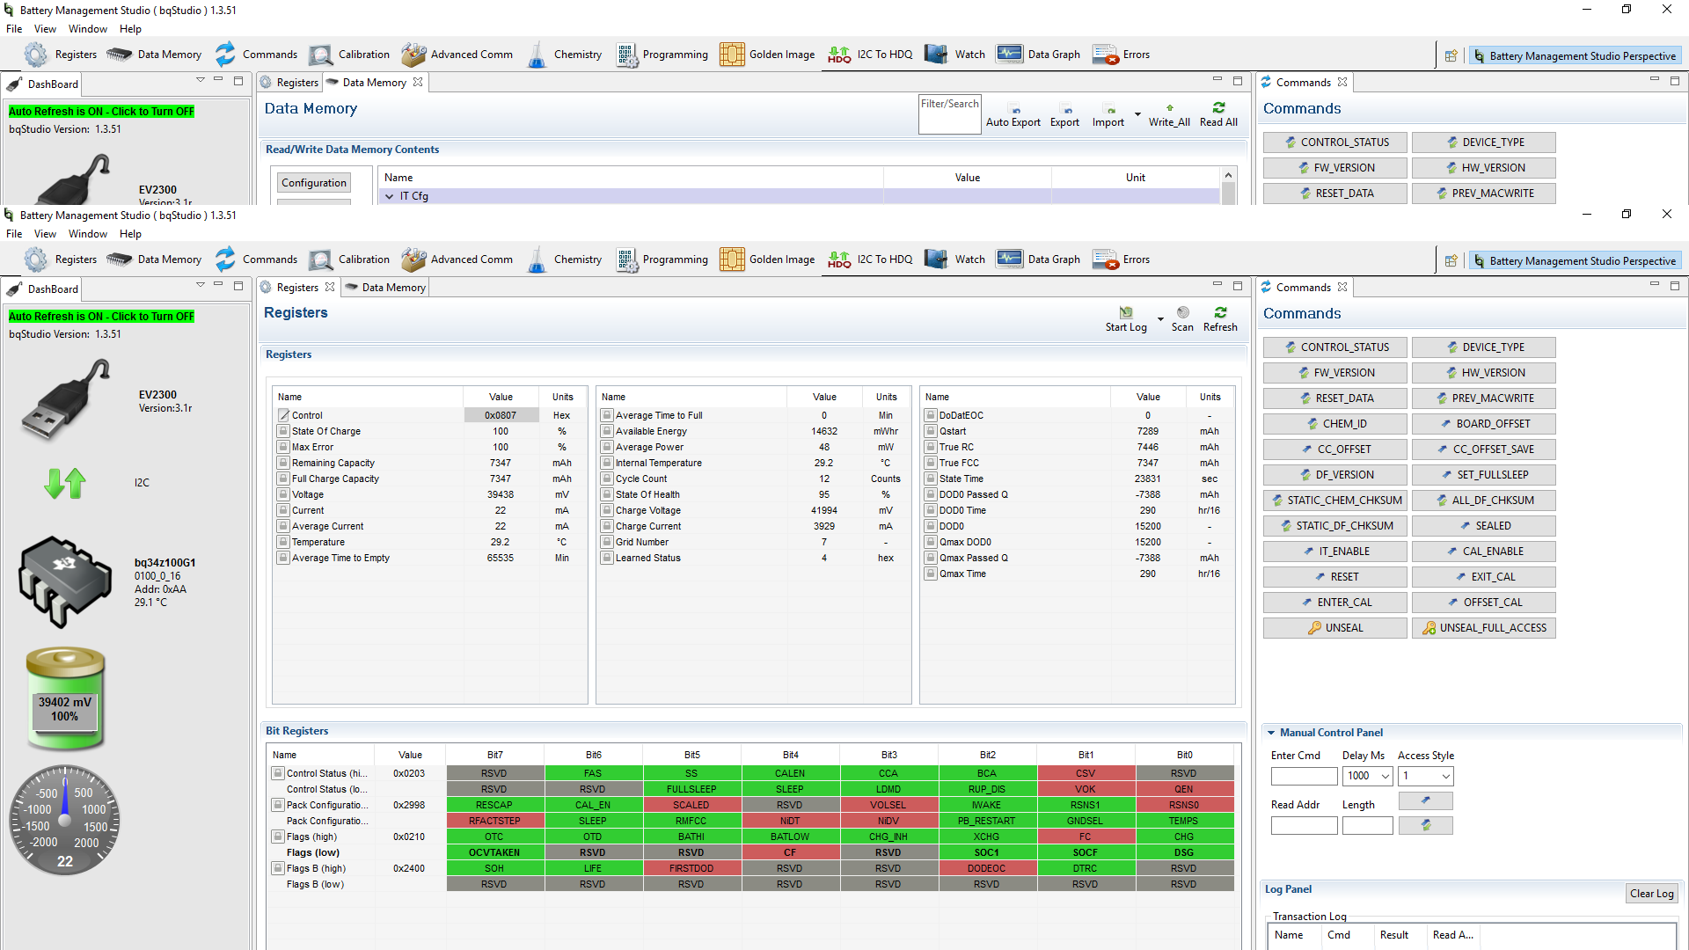Toggle State Of Charge register checkbox
The image size is (1689, 950).
[283, 431]
